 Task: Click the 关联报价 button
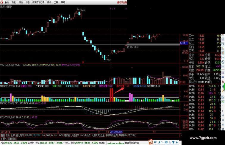[x=12, y=139]
